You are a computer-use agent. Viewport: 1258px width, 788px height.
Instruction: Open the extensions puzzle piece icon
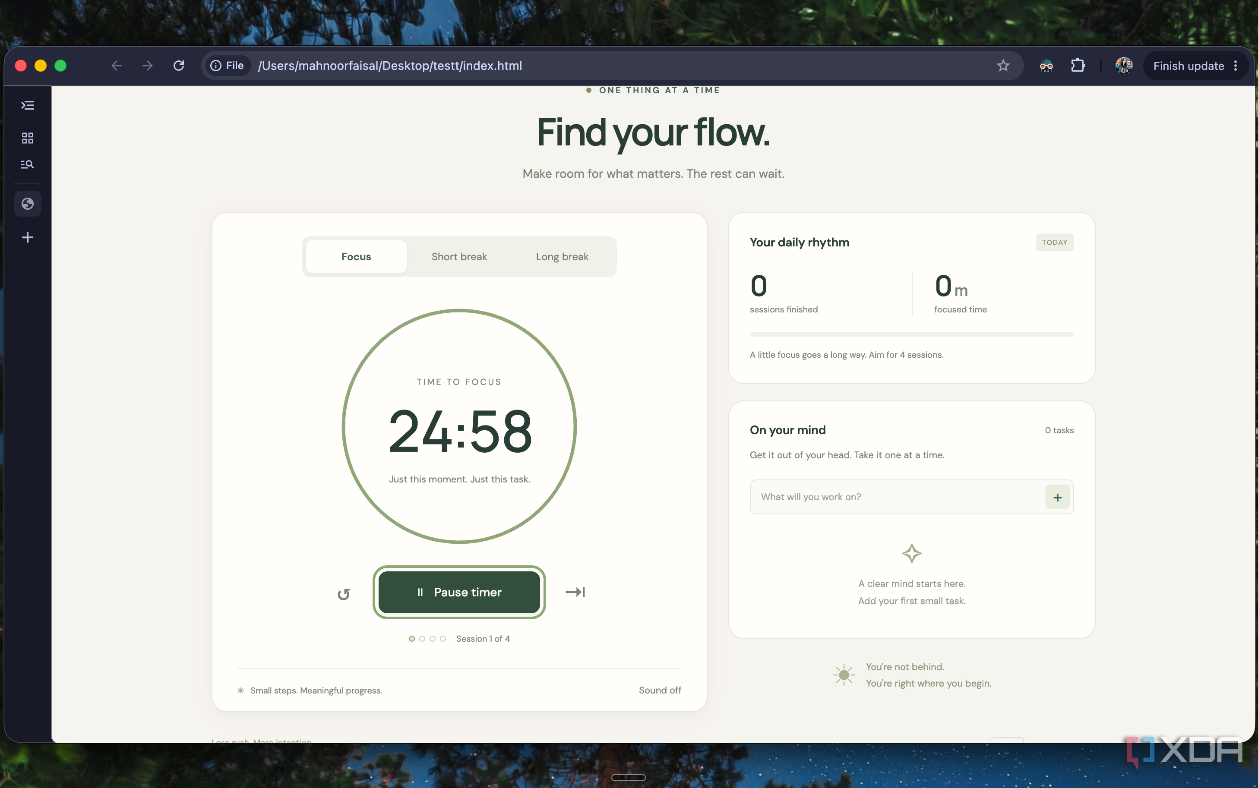(x=1078, y=66)
